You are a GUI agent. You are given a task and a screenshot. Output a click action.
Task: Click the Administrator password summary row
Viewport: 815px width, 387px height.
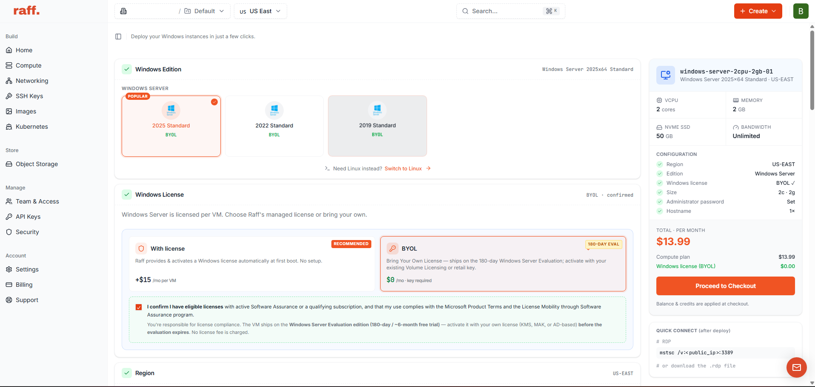[725, 202]
